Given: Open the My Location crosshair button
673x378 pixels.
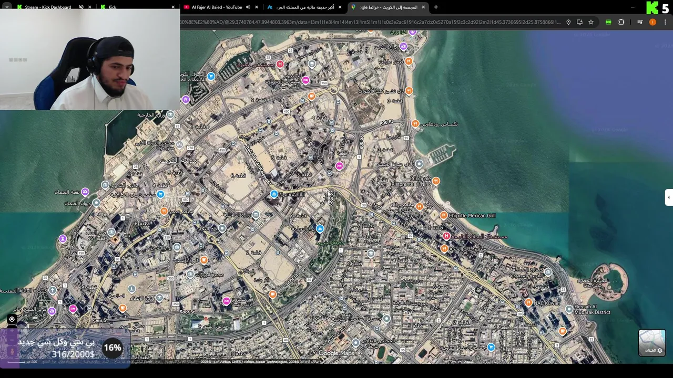Looking at the screenshot, I should [x=12, y=319].
